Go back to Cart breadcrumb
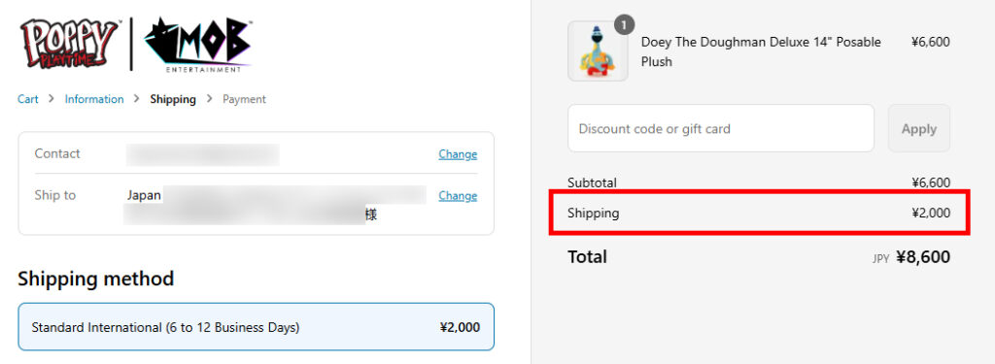 pos(28,99)
